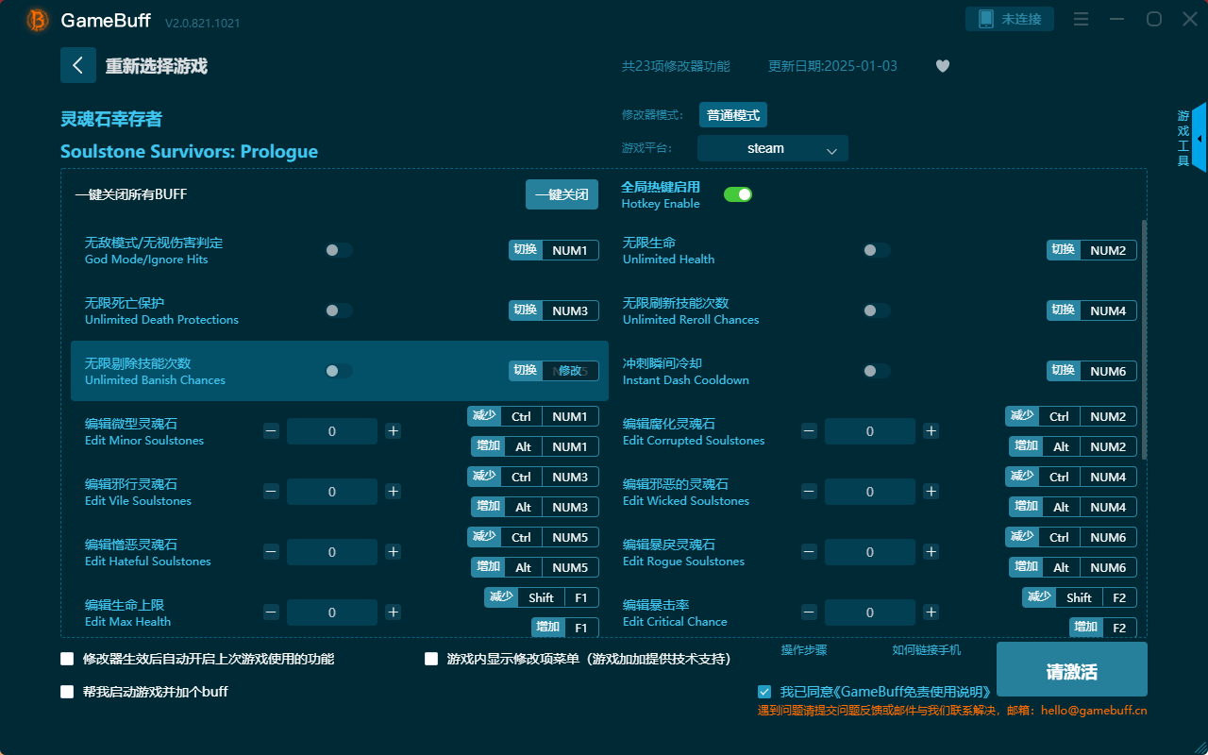
Task: Click the phone not-connected button
Action: coord(1010,19)
